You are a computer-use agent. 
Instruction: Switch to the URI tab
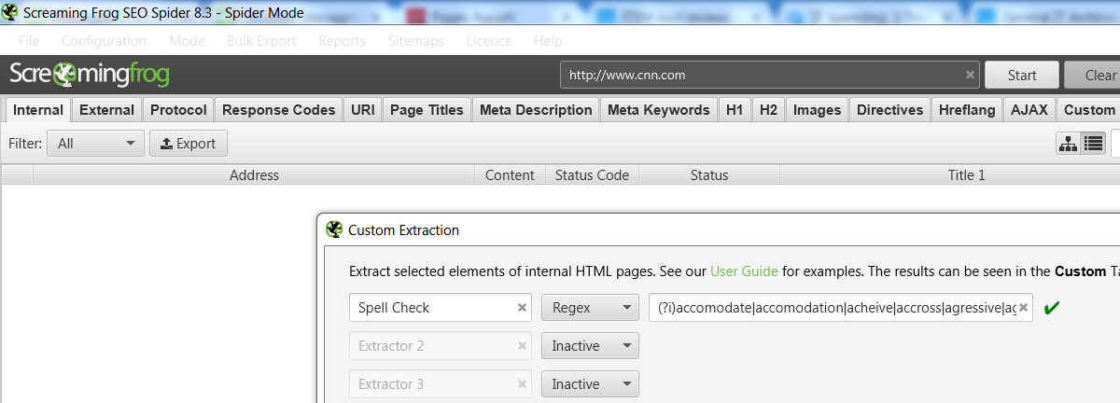tap(362, 109)
